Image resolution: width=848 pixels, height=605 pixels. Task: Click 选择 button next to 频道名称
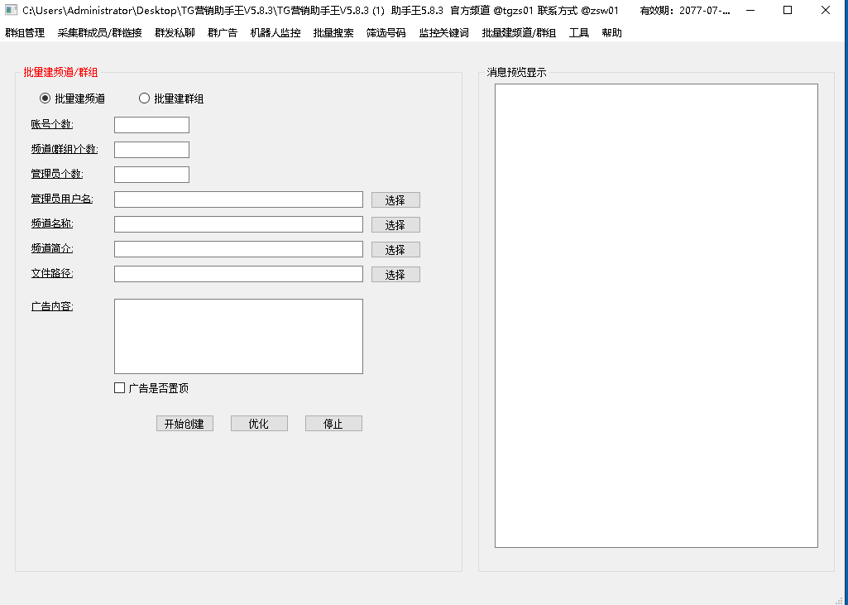[x=395, y=225]
